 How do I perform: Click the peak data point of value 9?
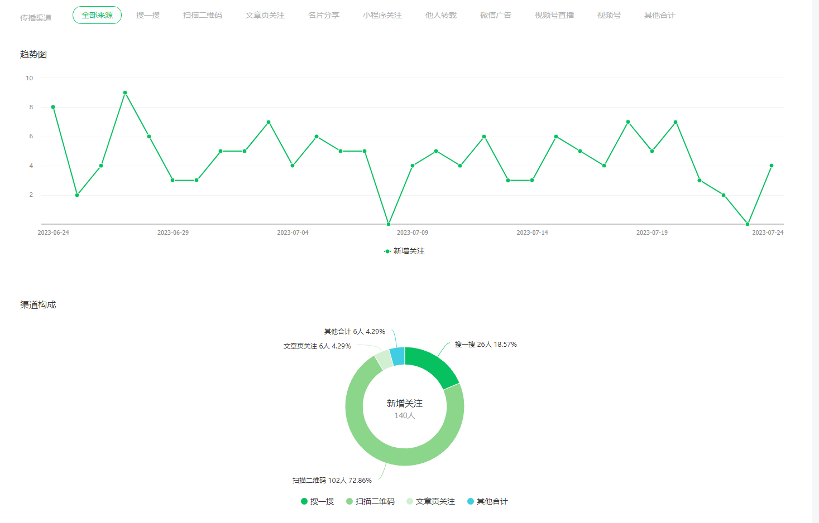[x=125, y=93]
